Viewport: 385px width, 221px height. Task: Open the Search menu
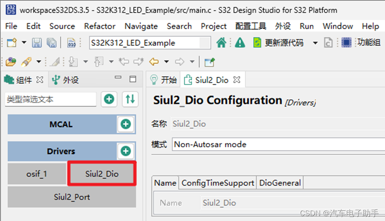179,26
